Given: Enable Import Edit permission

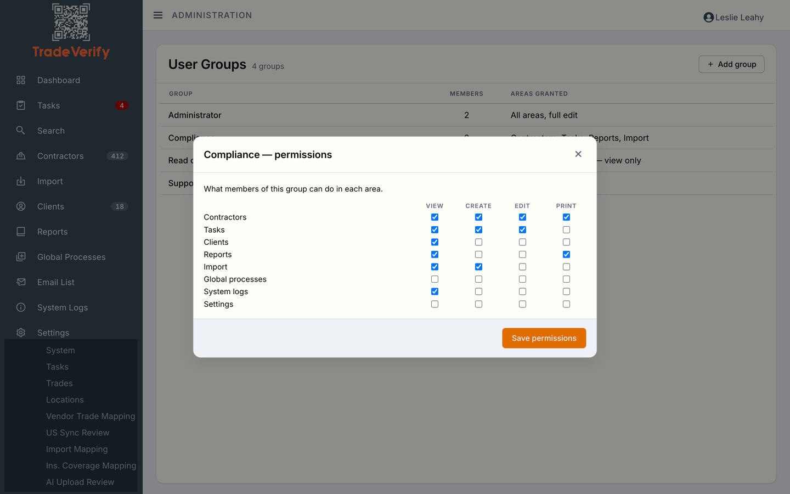Looking at the screenshot, I should (x=522, y=267).
